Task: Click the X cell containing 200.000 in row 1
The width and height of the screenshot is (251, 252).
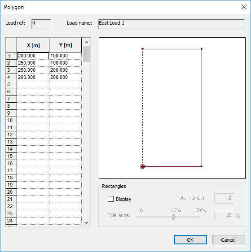Action: pos(33,56)
